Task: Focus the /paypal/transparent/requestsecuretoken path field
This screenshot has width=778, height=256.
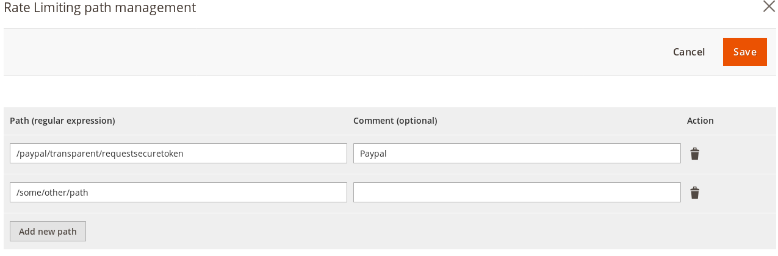Action: point(178,154)
